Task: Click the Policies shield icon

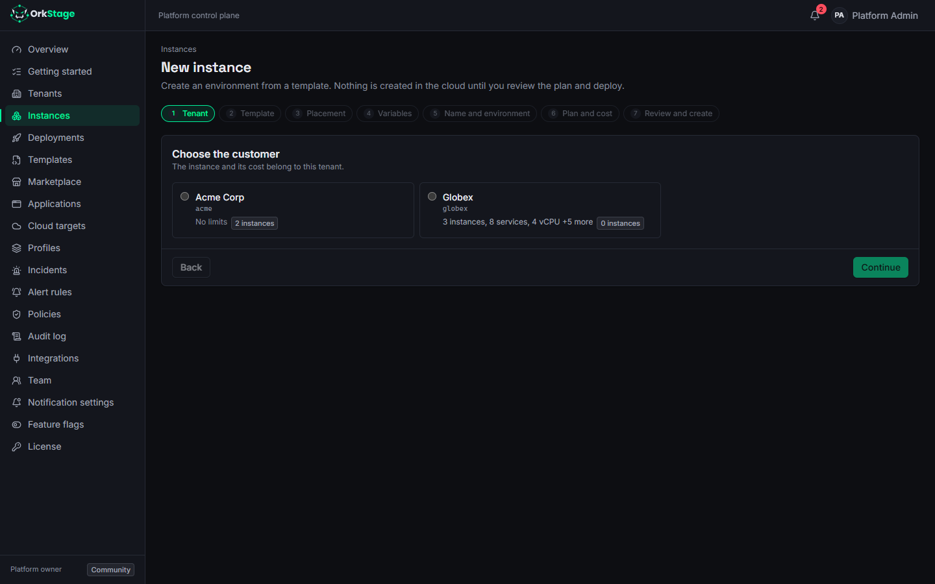Action: (x=16, y=314)
